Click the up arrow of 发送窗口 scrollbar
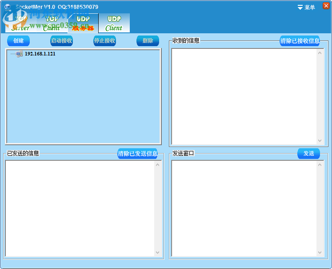The image size is (332, 269). pyautogui.click(x=320, y=165)
